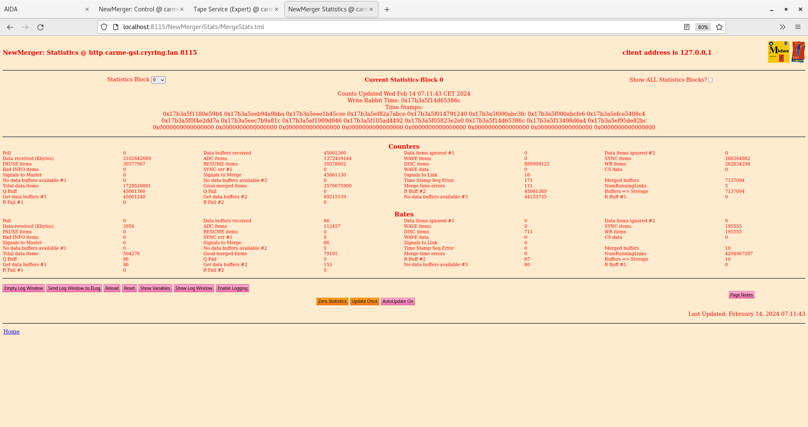The width and height of the screenshot is (808, 427).
Task: Expand the overflow toolbar chevron
Action: 782,27
